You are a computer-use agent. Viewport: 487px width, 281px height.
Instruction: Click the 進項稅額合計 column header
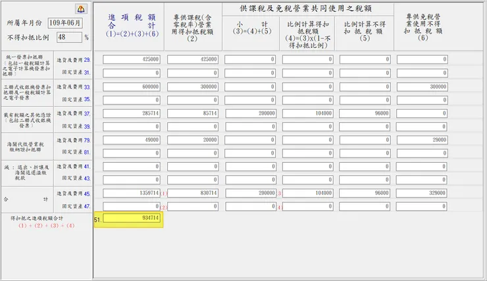132,26
